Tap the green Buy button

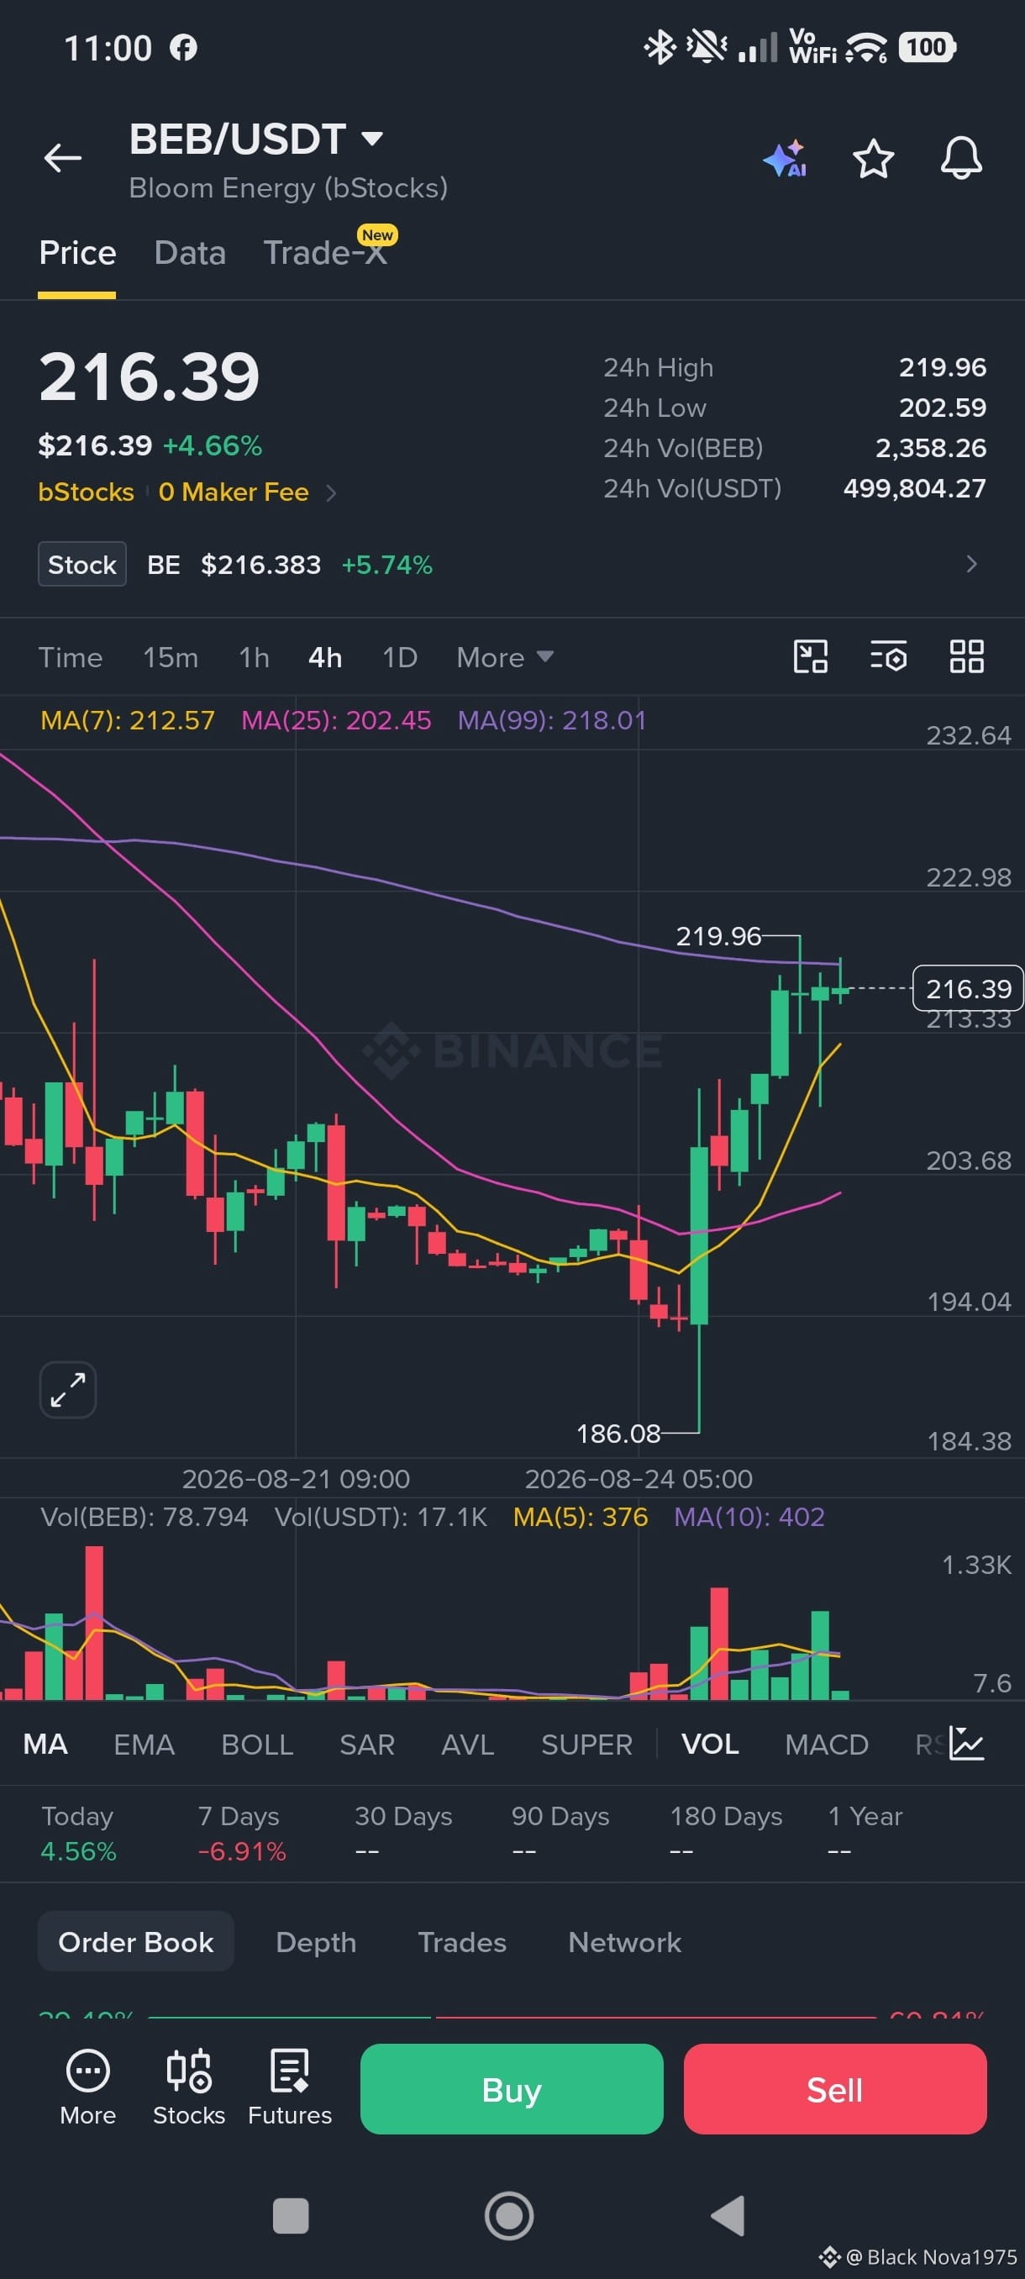point(511,2089)
